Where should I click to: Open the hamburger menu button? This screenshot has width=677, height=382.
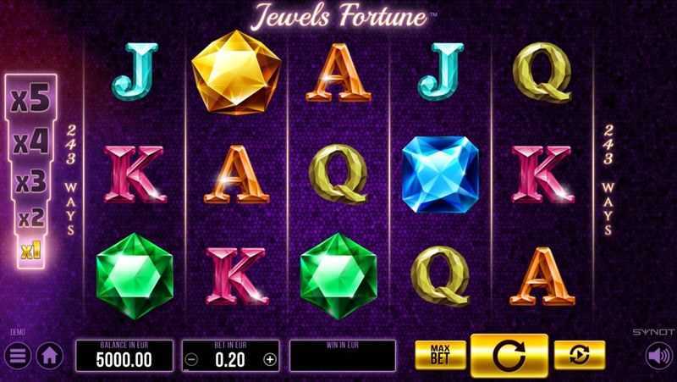[17, 357]
